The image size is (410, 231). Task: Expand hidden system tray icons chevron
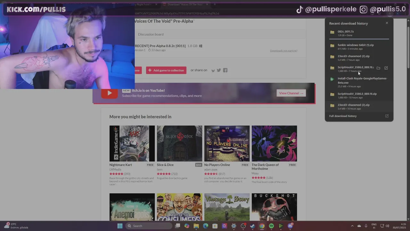tap(352, 226)
